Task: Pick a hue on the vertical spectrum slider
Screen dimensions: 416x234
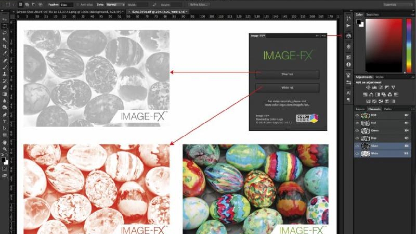Action: pos(409,45)
